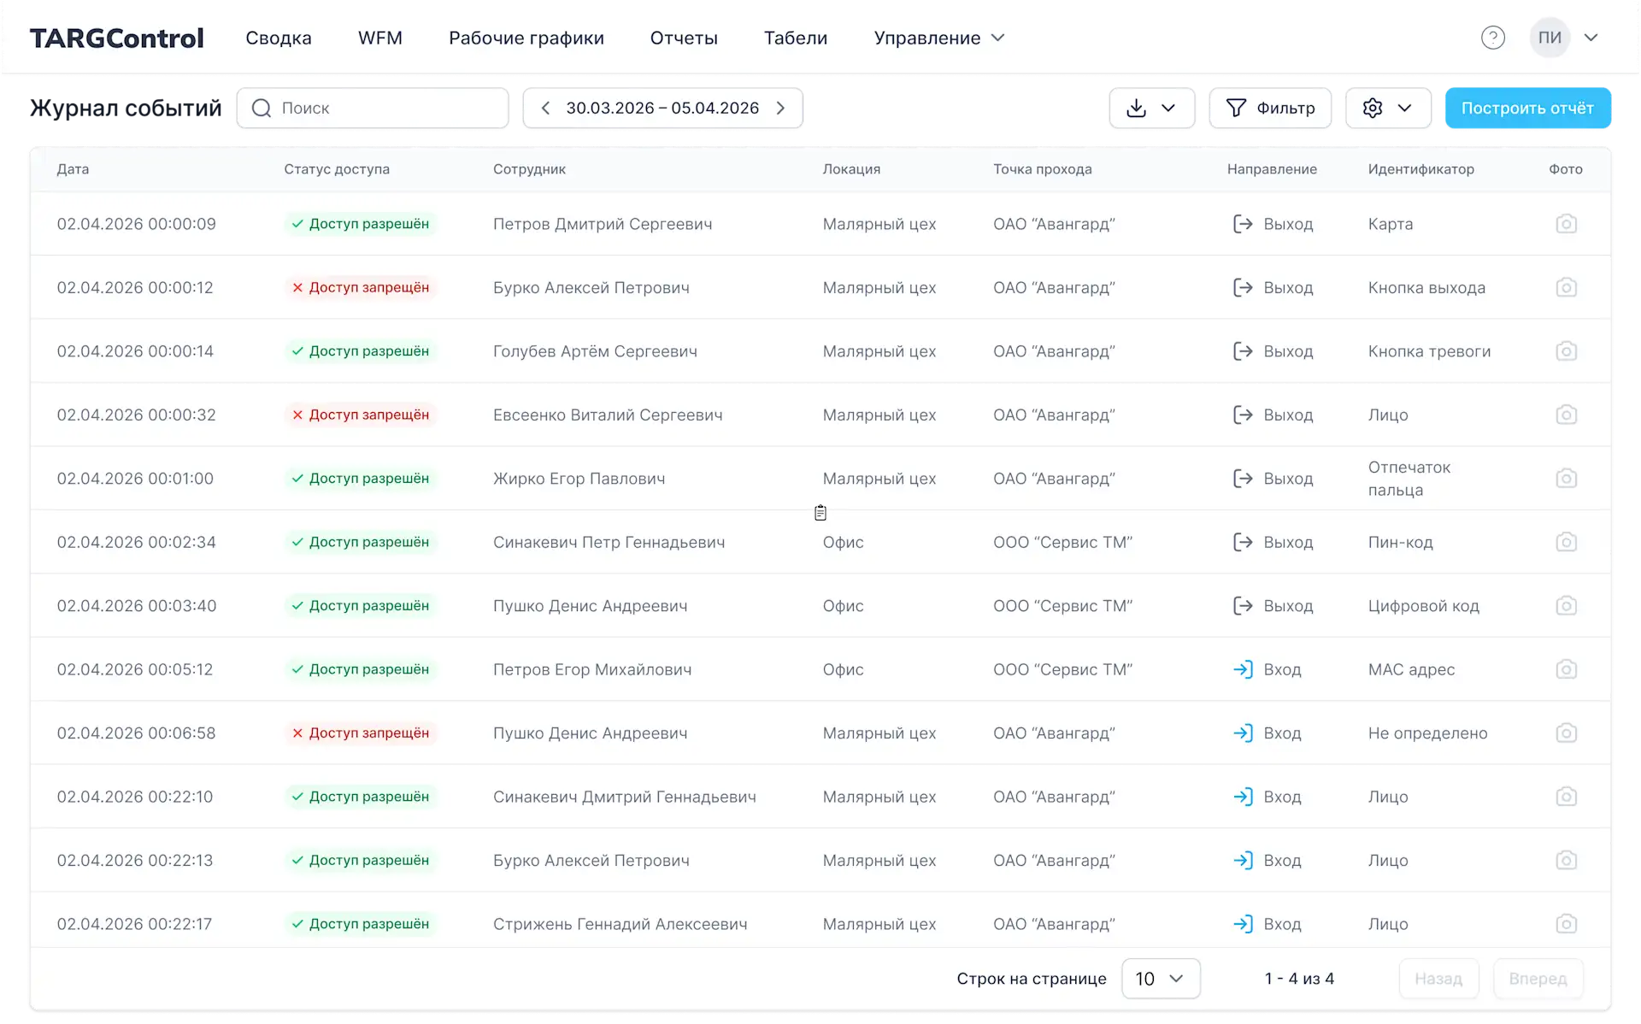This screenshot has height=1024, width=1641.
Task: View photo icon for Петров Егор Михайлович
Action: coord(1566,669)
